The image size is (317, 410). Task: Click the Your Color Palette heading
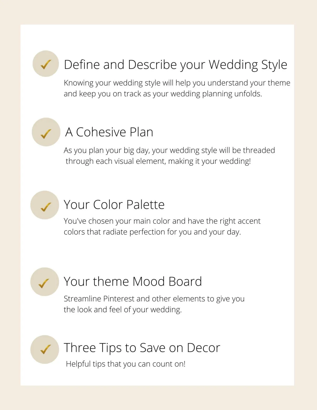tap(114, 205)
